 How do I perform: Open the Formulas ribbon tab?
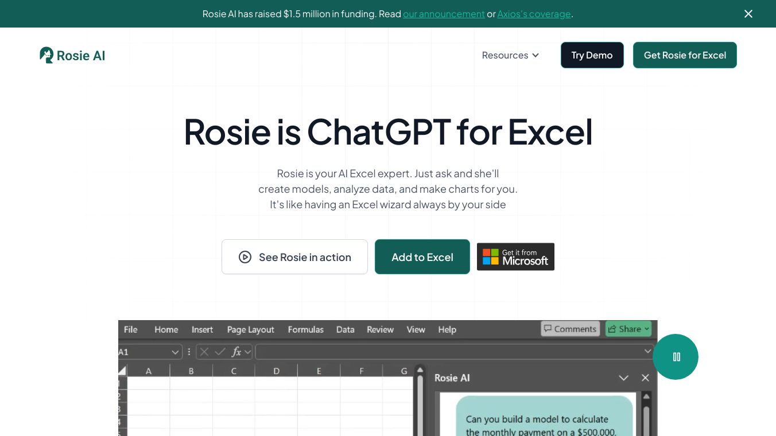[x=305, y=329]
